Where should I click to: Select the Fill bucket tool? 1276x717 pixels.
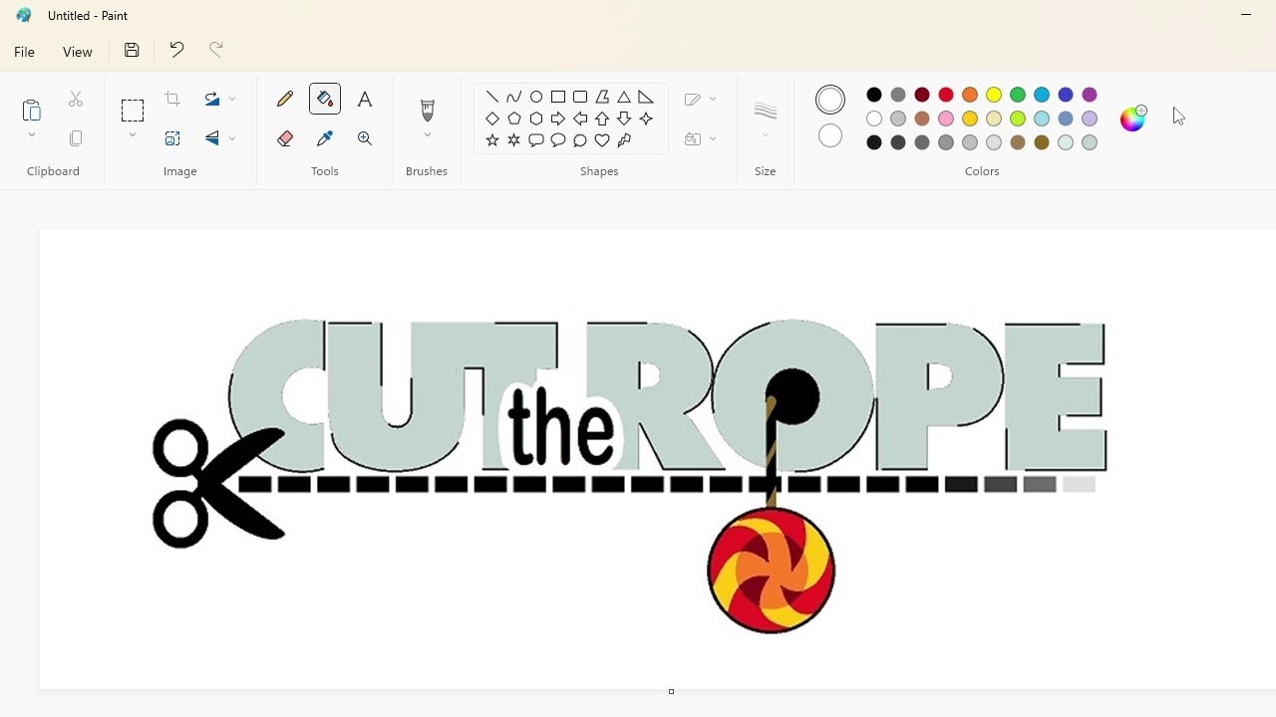325,99
